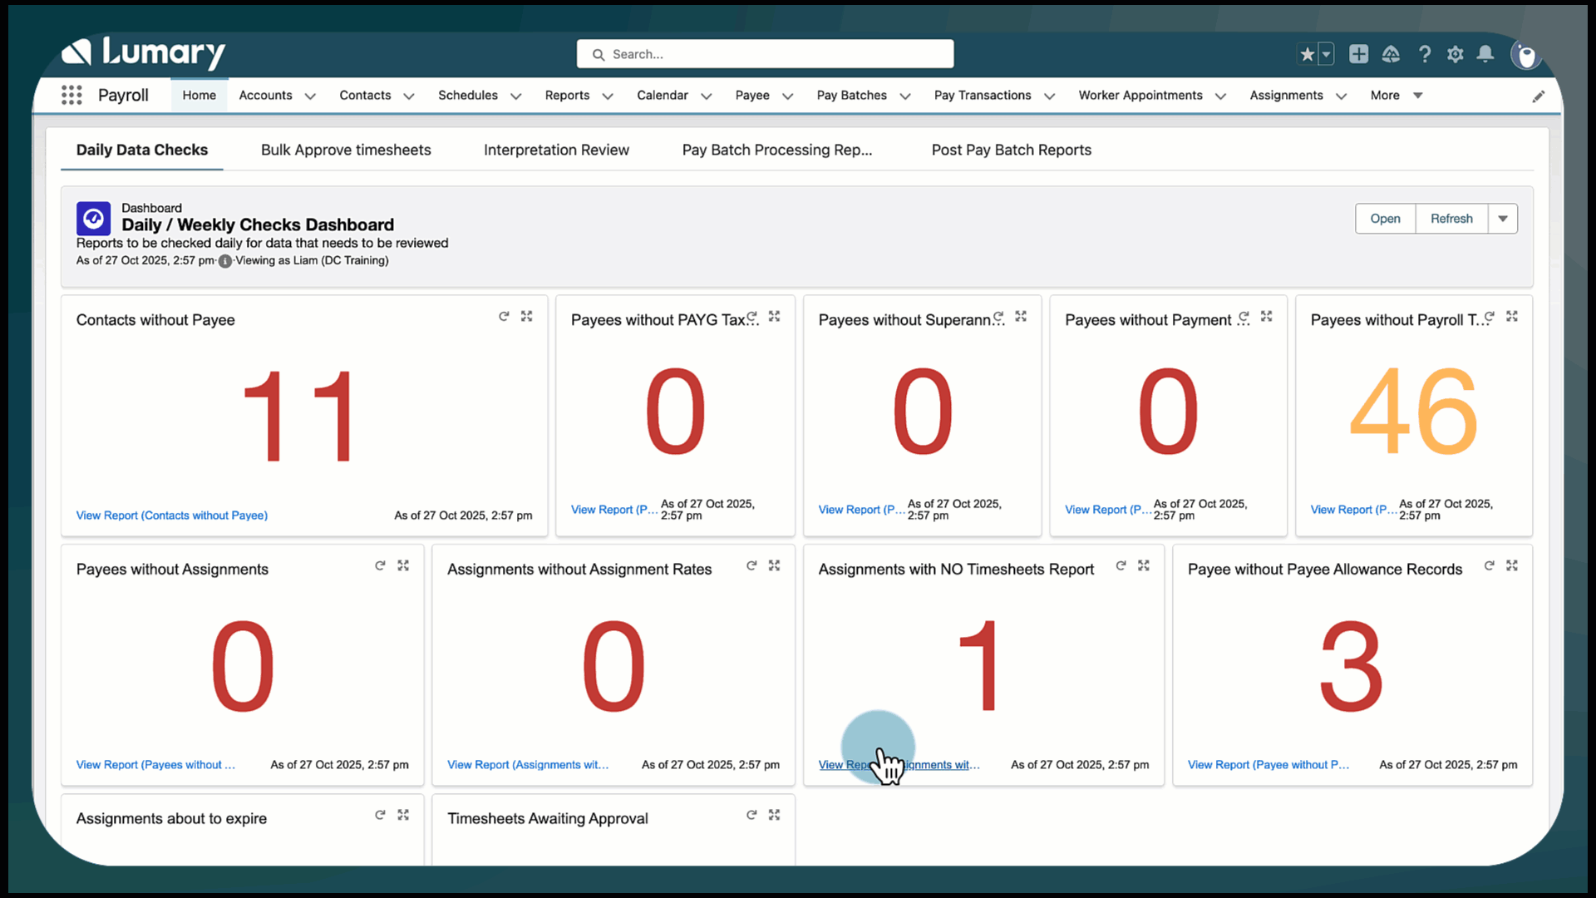Mark current page as favorite star

(x=1307, y=54)
